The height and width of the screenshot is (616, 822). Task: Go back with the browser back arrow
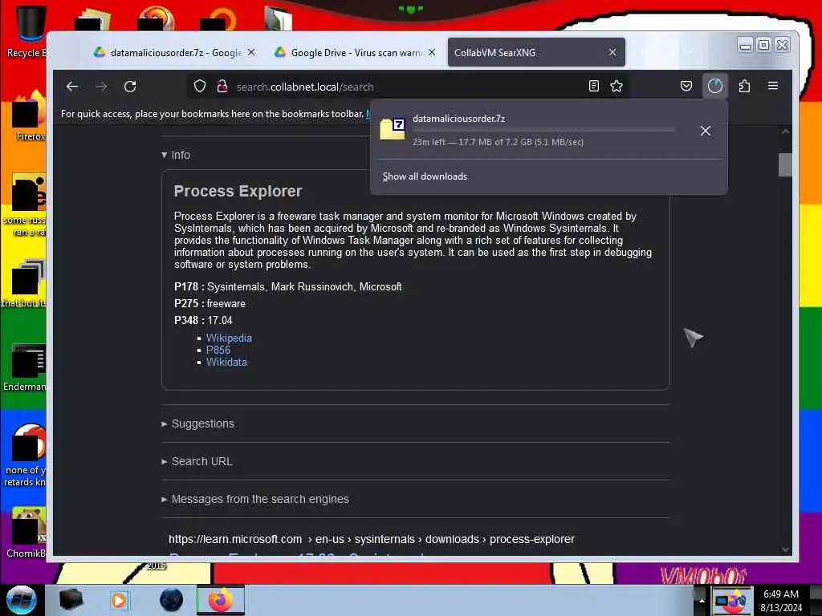(x=72, y=87)
